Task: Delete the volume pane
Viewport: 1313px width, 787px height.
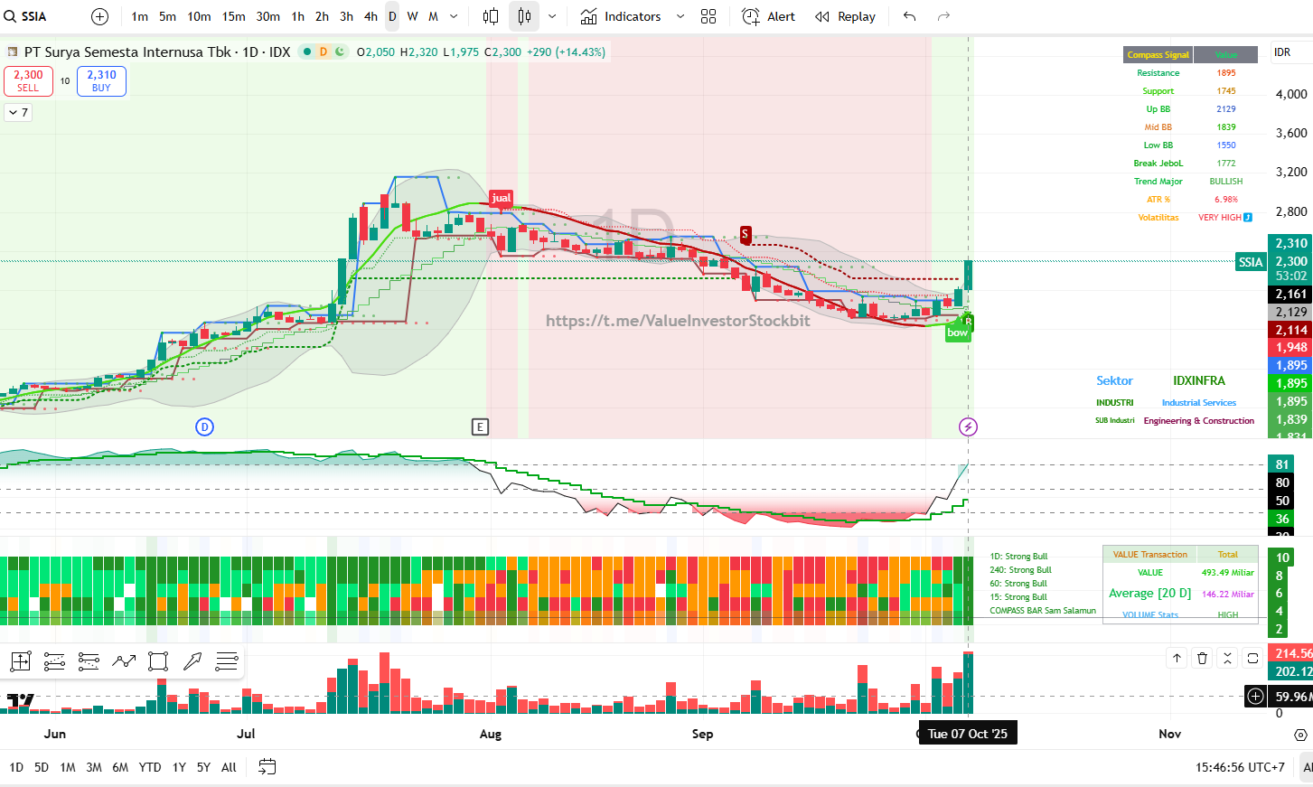Action: point(1202,658)
